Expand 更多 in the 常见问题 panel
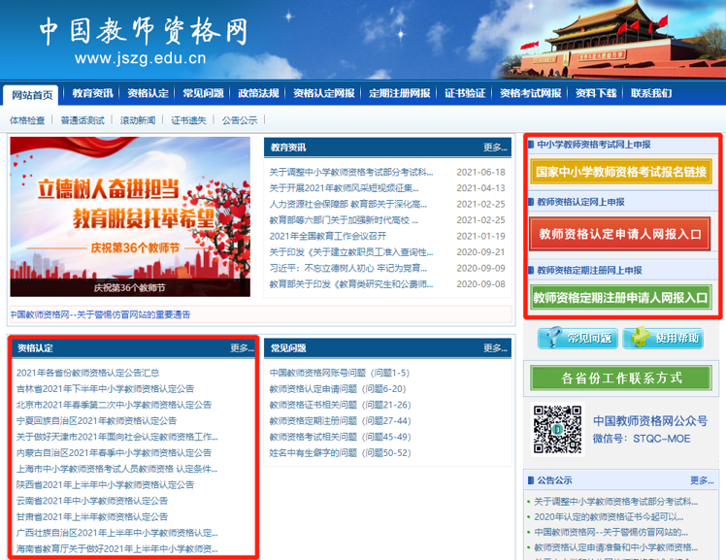 [495, 347]
